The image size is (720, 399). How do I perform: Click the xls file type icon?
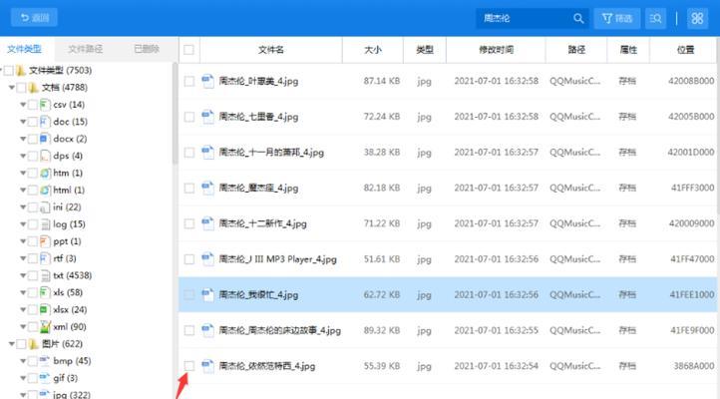click(x=45, y=292)
